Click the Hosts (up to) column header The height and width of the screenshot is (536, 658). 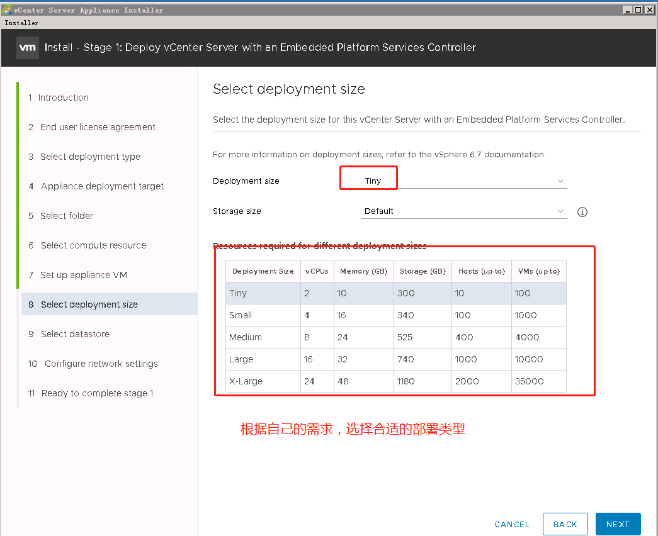(482, 271)
